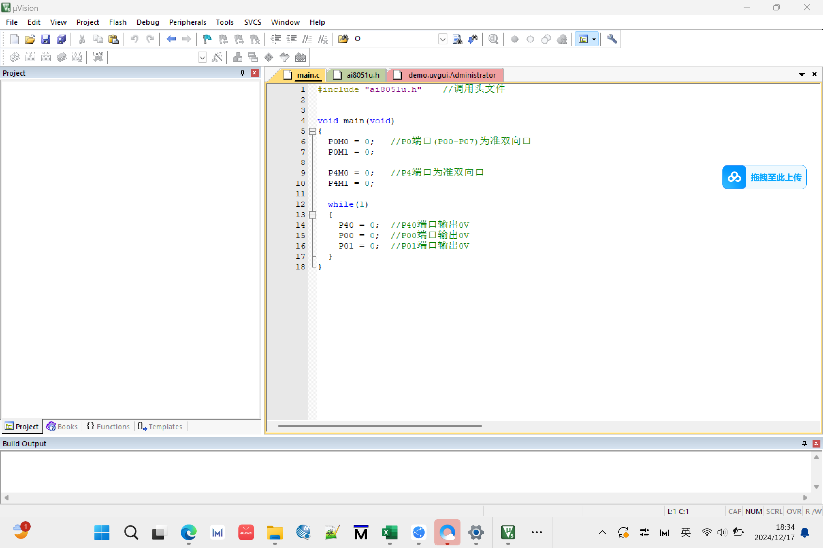Switch to the demo.uvgui.Administrator tab
This screenshot has width=823, height=548.
[x=445, y=75]
